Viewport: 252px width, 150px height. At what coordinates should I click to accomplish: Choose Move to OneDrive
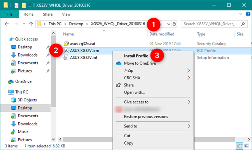pyautogui.click(x=140, y=63)
